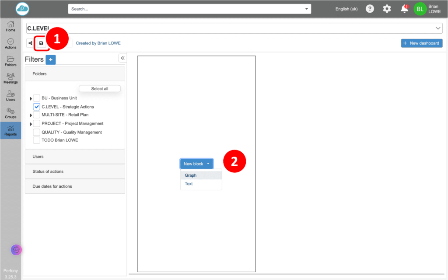
Task: Uncheck C.LEVEL - Strategic Actions folder
Action: coord(37,107)
